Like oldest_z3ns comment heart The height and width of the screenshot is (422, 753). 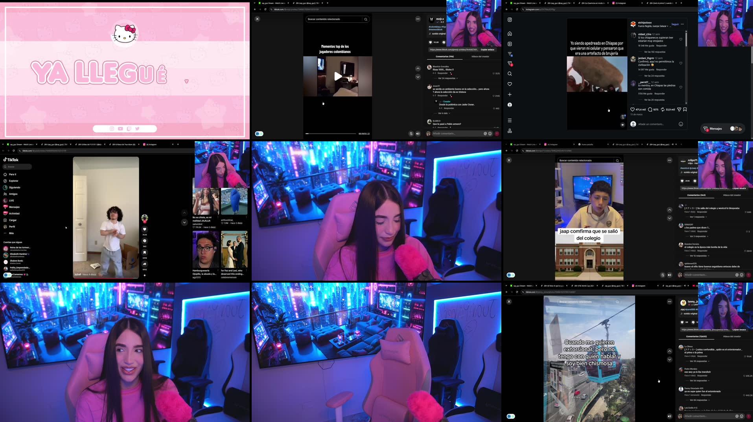681,39
